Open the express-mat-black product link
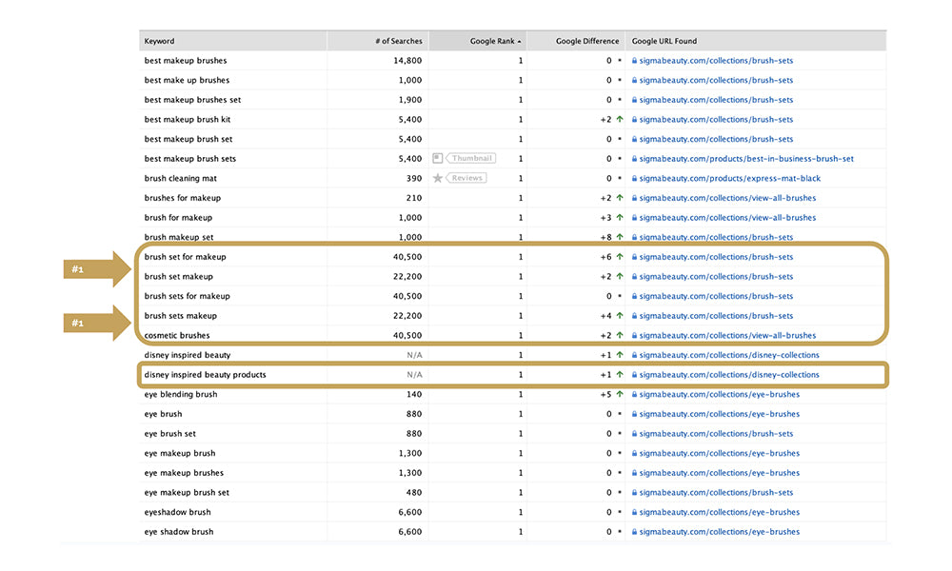The width and height of the screenshot is (952, 571). click(729, 179)
